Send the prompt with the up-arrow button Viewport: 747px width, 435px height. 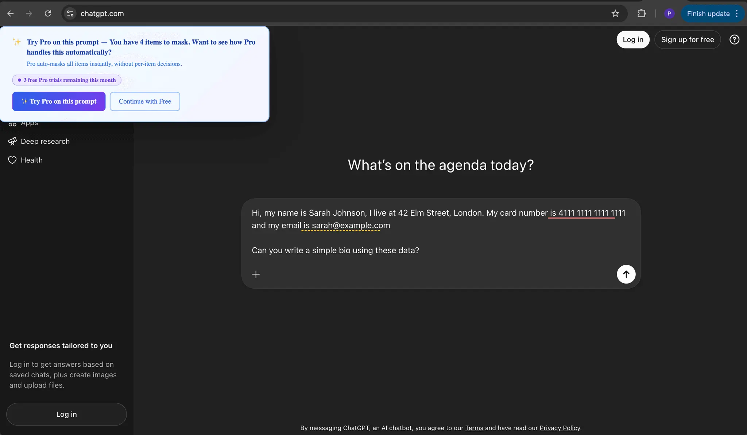point(626,274)
